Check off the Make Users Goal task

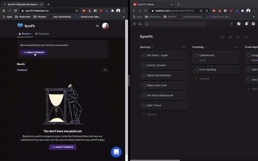[144, 85]
